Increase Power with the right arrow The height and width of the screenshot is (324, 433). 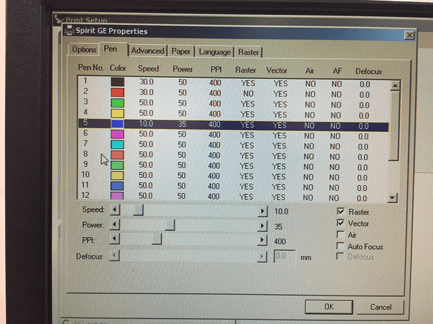[x=263, y=226]
